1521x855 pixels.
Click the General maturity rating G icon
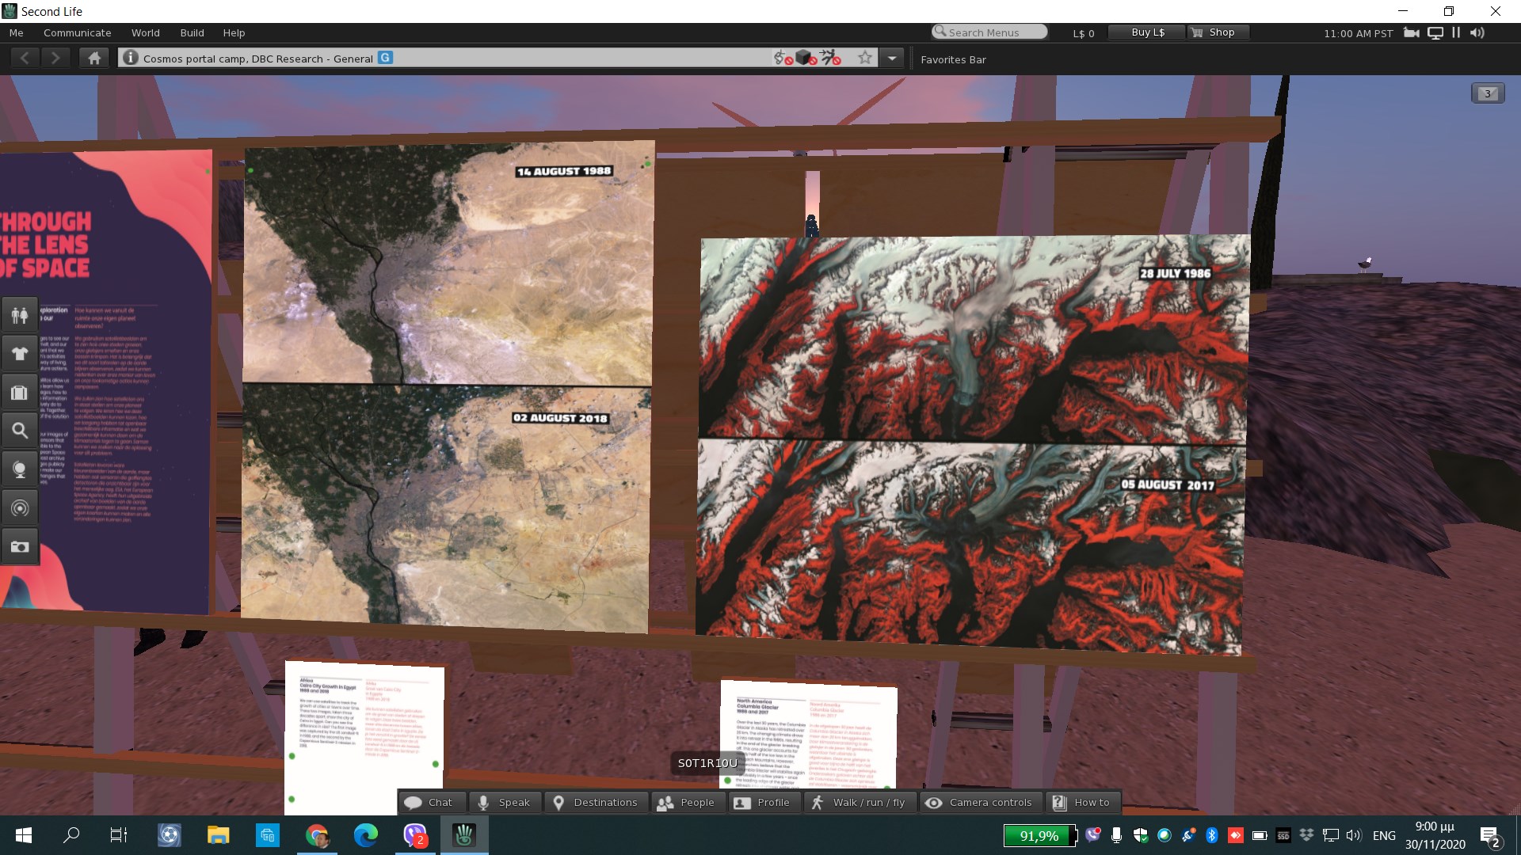click(385, 58)
